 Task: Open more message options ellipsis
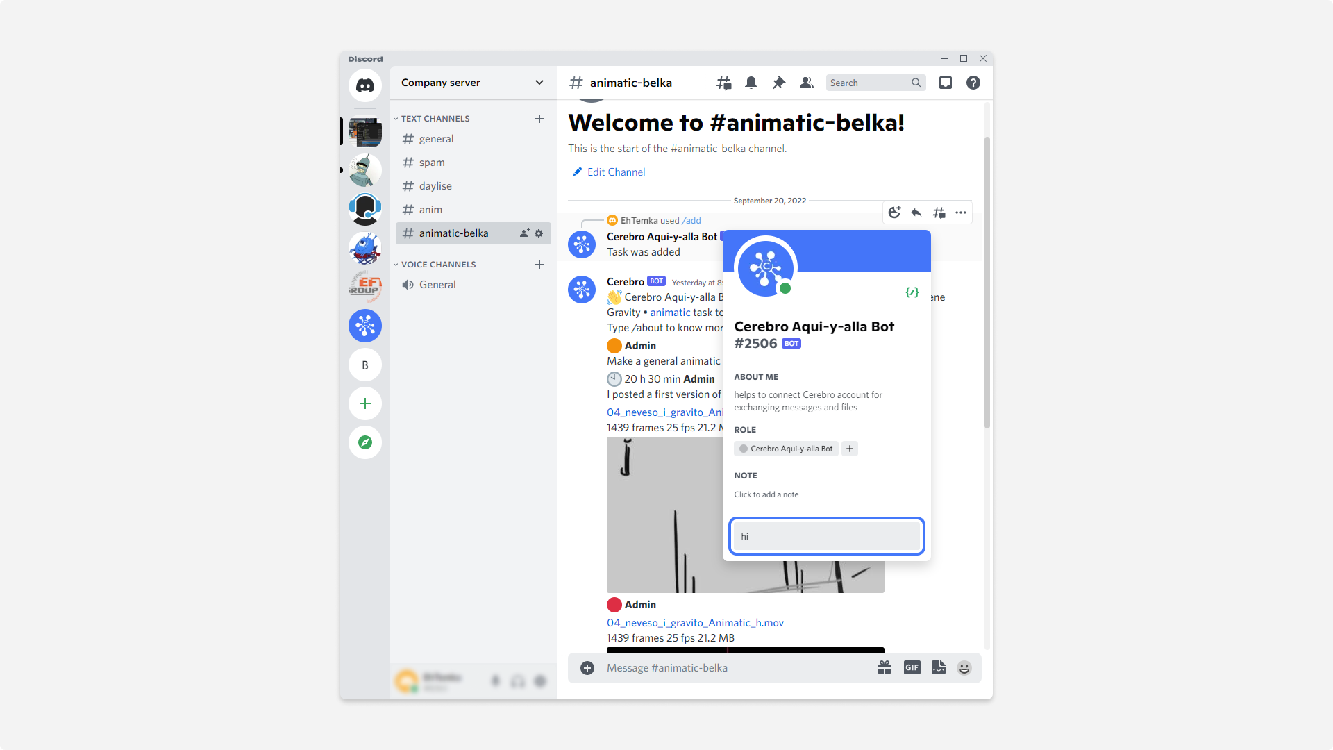[x=961, y=212]
